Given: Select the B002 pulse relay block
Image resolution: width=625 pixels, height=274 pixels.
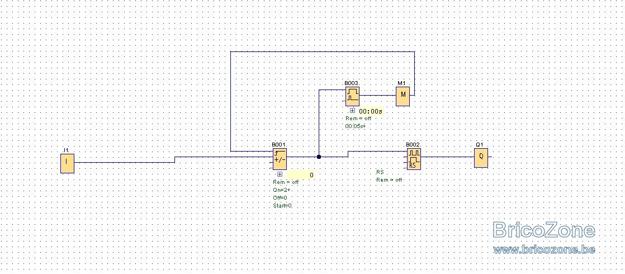Looking at the screenshot, I should [414, 159].
